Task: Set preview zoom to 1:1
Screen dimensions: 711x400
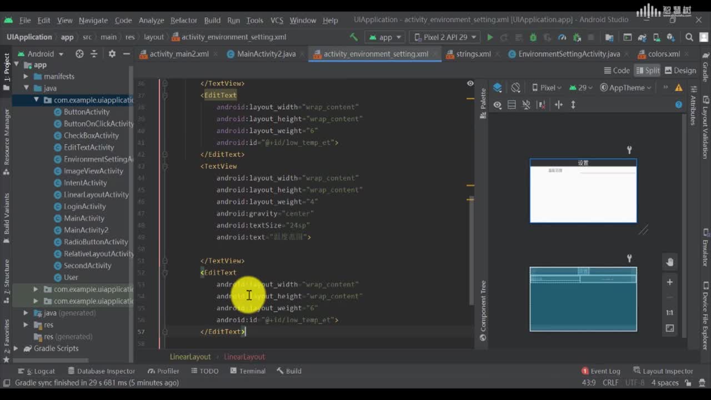Action: click(x=669, y=313)
